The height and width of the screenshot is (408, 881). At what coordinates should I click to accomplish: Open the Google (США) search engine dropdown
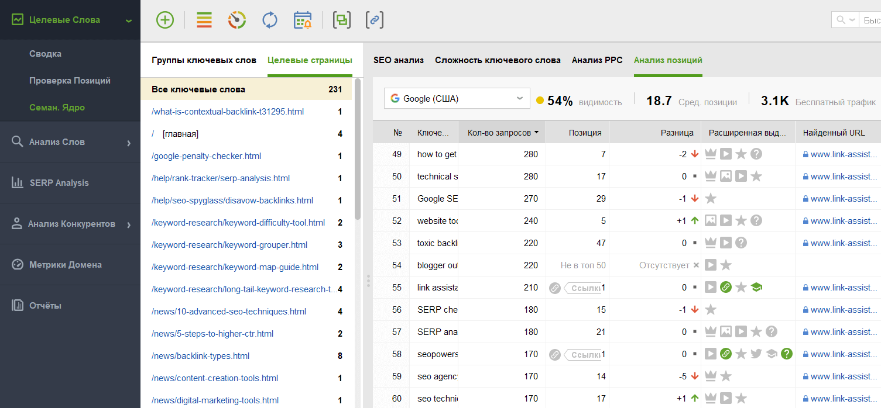[457, 99]
